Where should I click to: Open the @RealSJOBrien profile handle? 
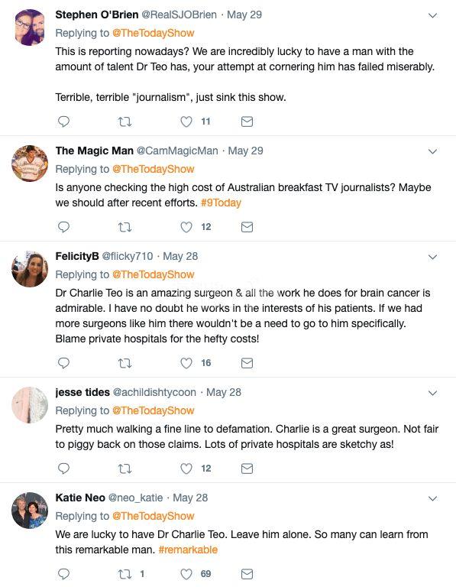[x=179, y=15]
